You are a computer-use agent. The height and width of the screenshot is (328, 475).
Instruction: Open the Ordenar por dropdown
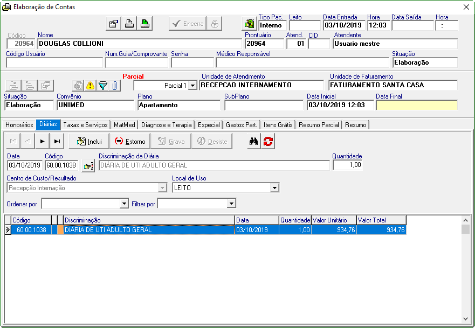124,204
